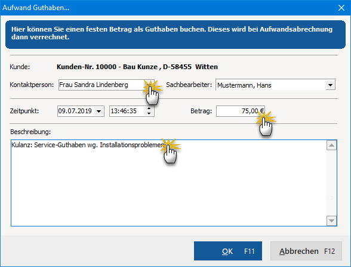Open the date picker arrow for Zeitpunkt

click(98, 111)
